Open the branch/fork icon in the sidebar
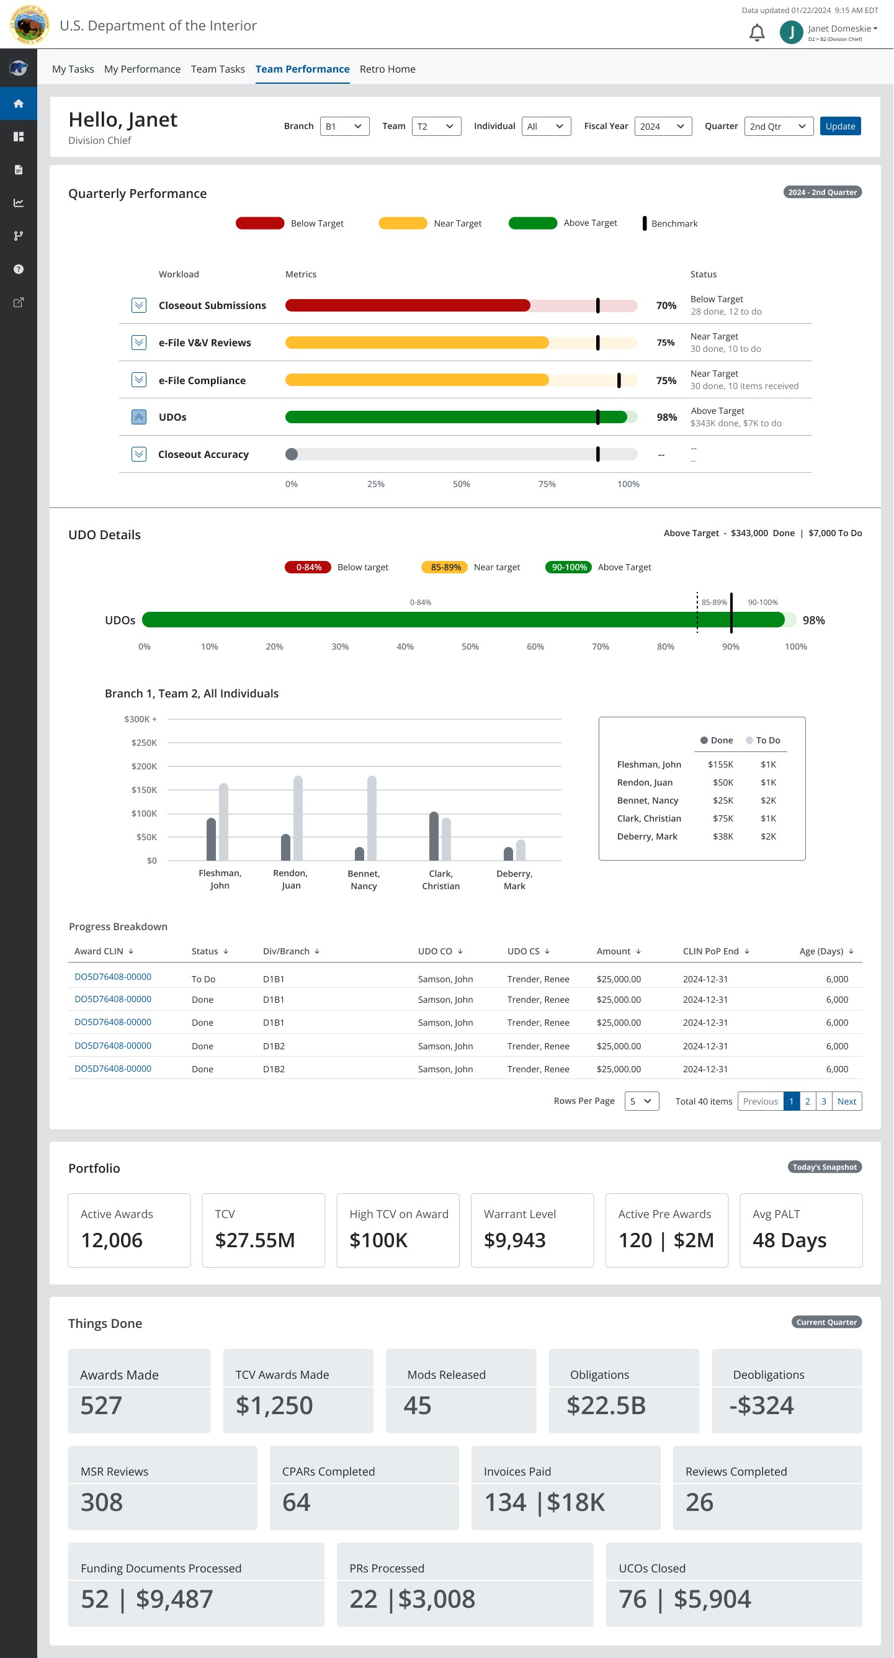The image size is (894, 1658). (x=19, y=236)
